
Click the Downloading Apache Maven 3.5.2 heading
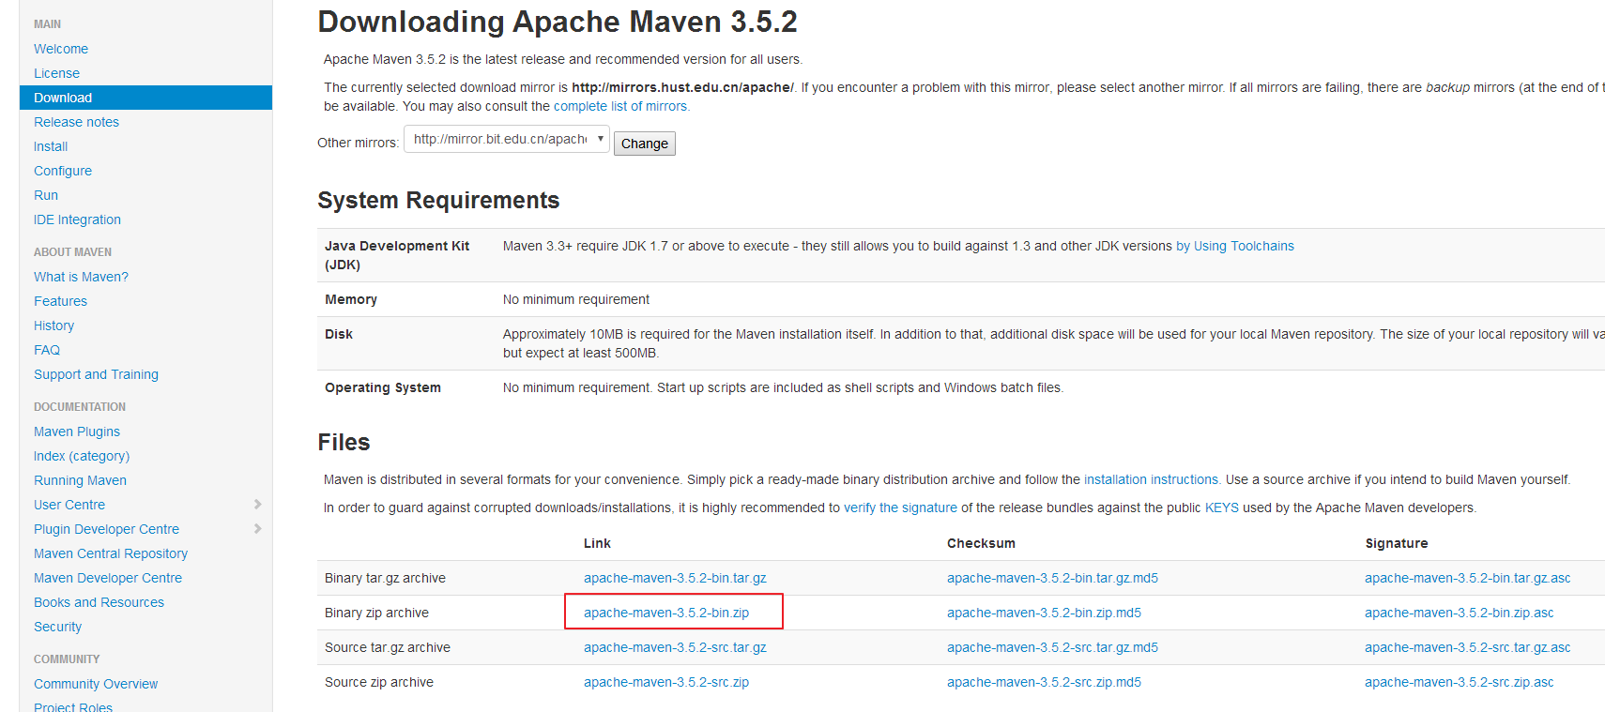[x=558, y=22]
